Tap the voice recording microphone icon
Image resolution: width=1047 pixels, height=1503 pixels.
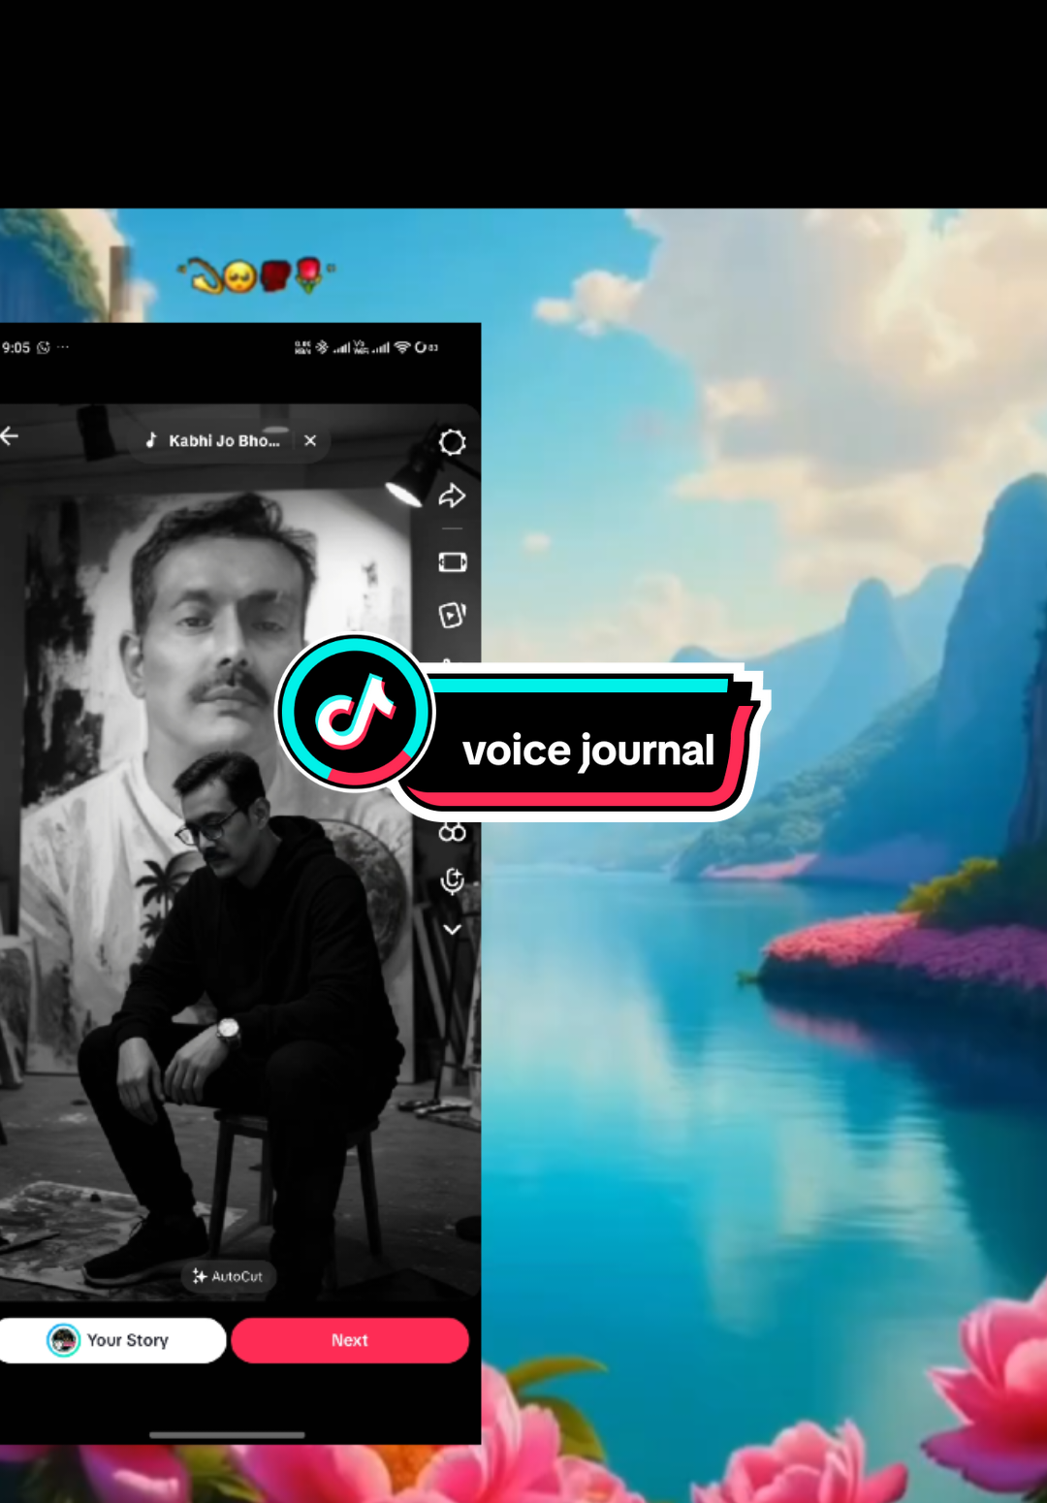click(452, 880)
